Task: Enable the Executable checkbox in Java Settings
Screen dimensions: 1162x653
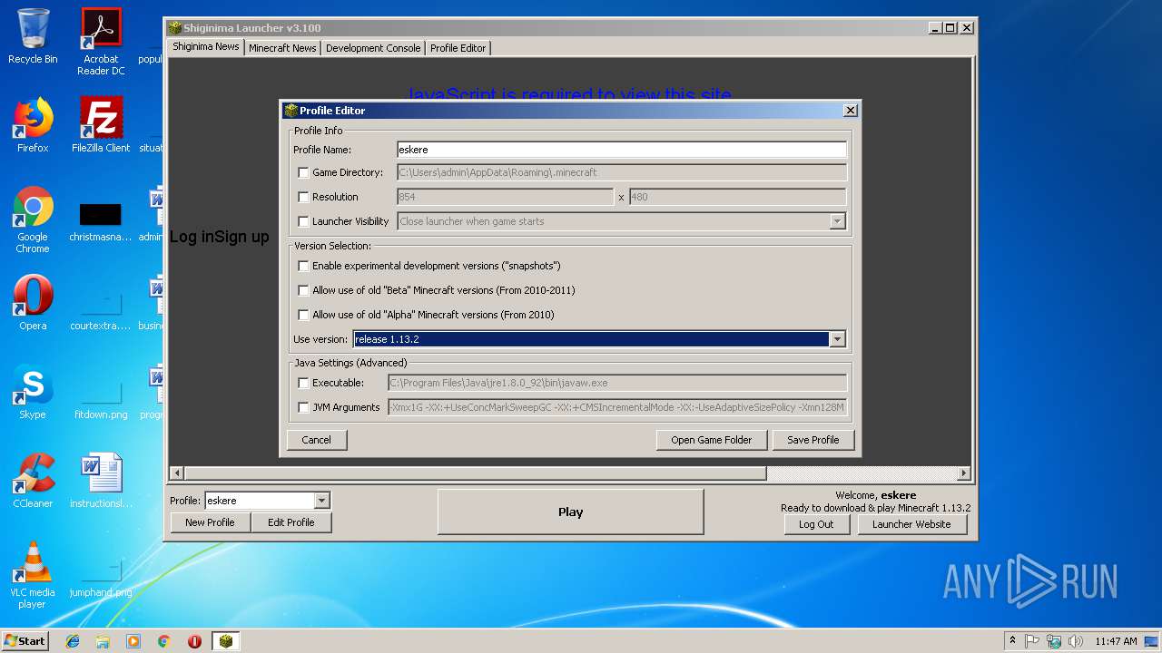Action: click(x=303, y=383)
